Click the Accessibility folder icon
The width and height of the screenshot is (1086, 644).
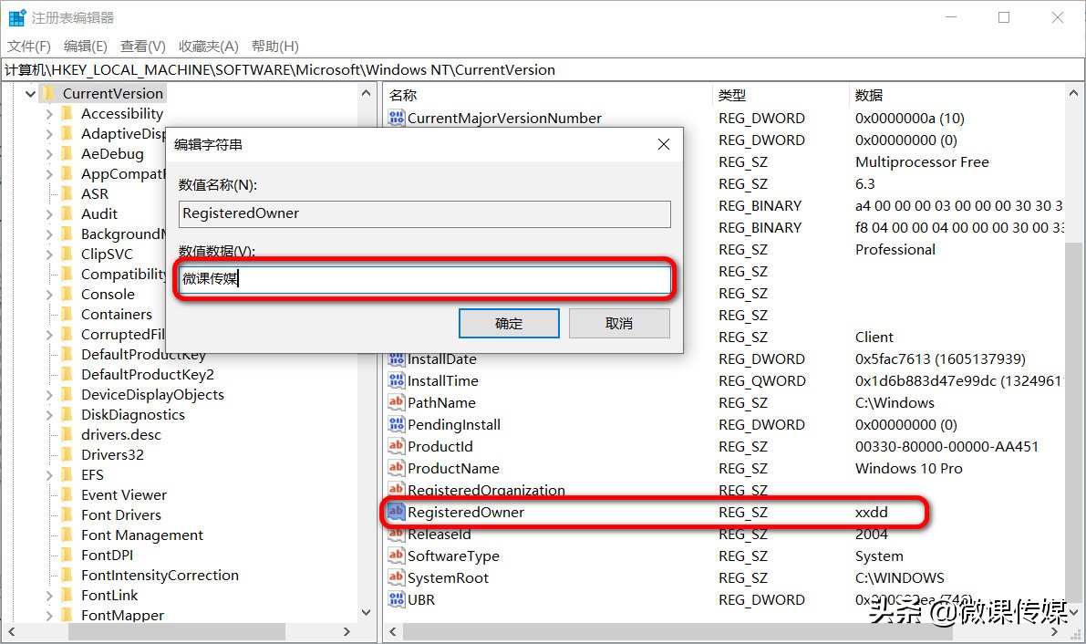67,113
